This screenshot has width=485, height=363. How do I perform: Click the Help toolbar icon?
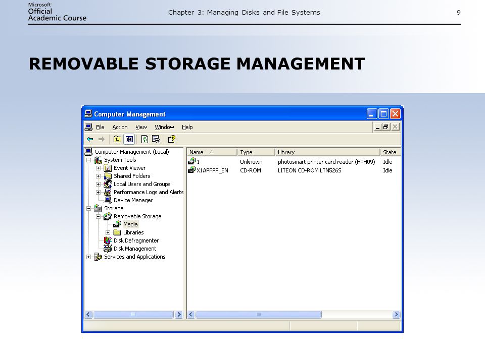(171, 139)
